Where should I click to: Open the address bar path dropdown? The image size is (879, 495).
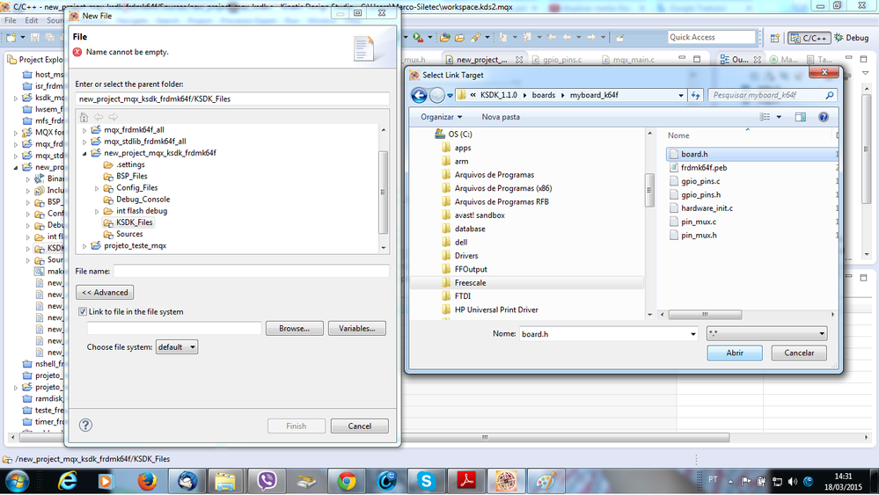[x=680, y=95]
